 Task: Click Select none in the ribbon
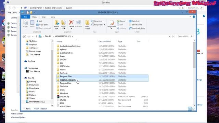coord(136,25)
